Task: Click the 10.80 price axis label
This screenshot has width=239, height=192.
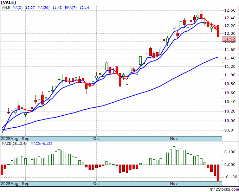Action: pyautogui.click(x=230, y=84)
